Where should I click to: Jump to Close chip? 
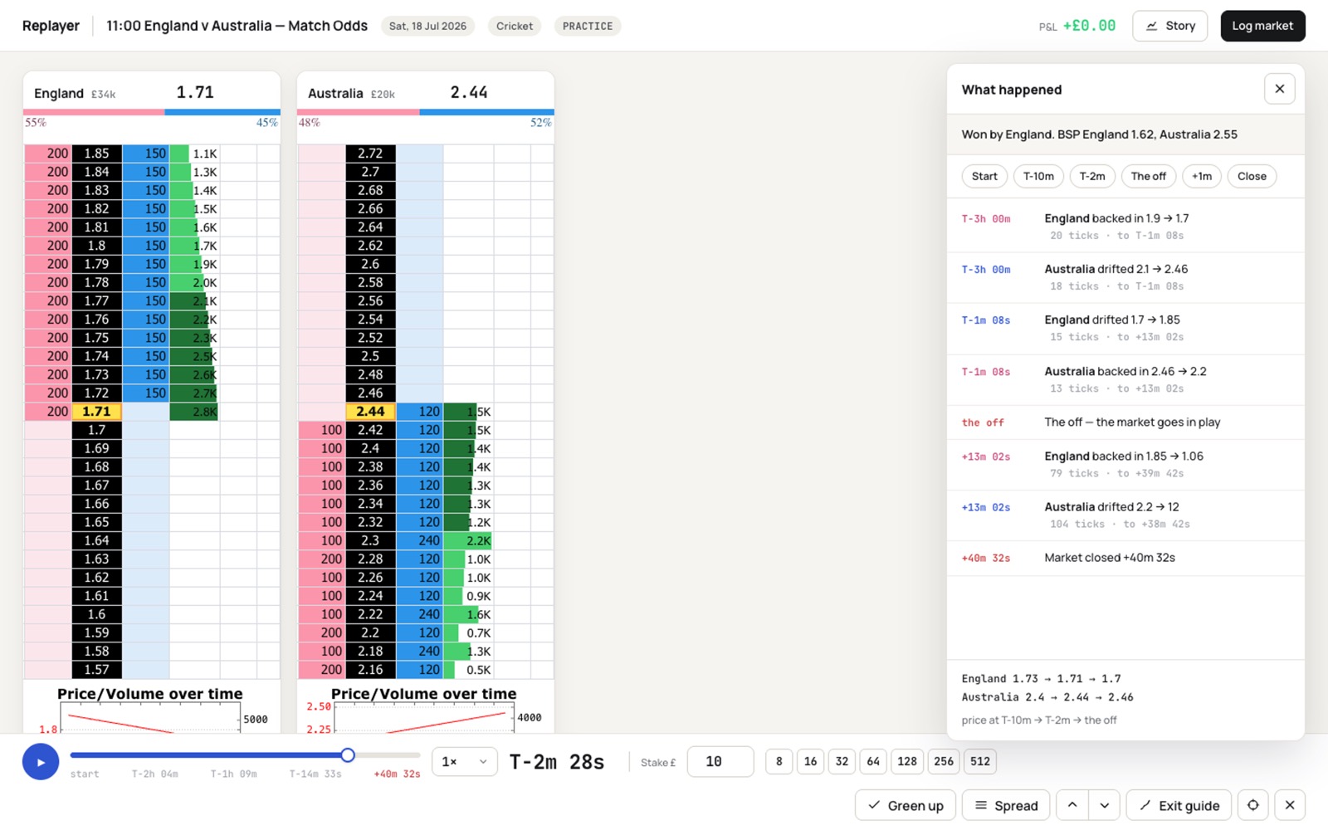[x=1252, y=176]
